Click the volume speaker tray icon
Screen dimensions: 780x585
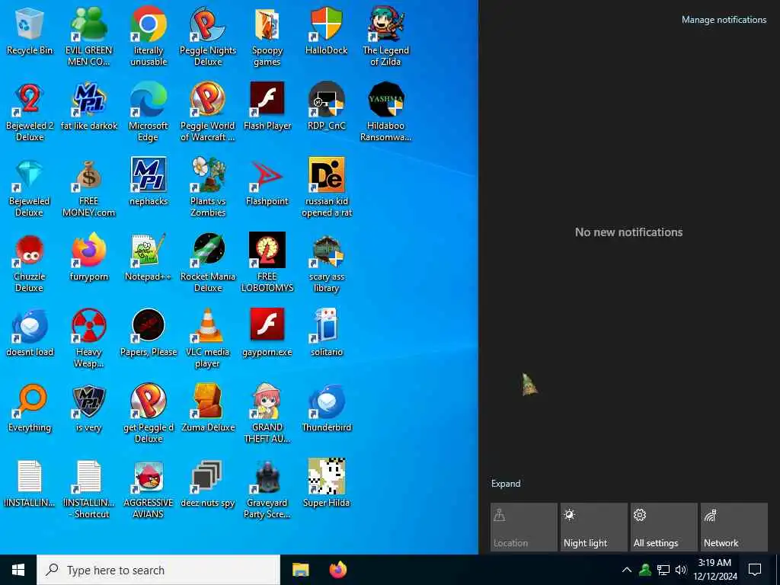[x=681, y=570]
